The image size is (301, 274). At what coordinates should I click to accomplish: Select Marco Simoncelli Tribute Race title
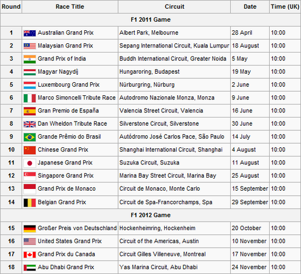coord(76,98)
